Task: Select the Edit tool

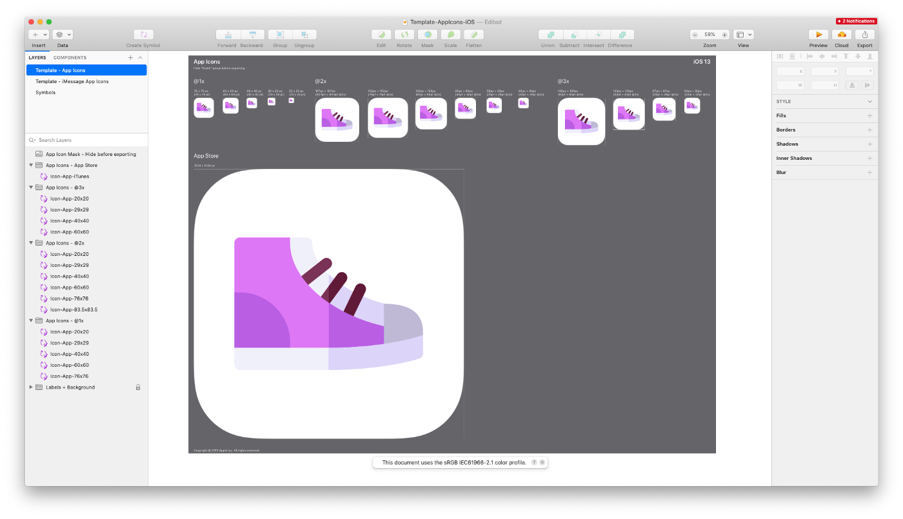Action: pyautogui.click(x=381, y=35)
